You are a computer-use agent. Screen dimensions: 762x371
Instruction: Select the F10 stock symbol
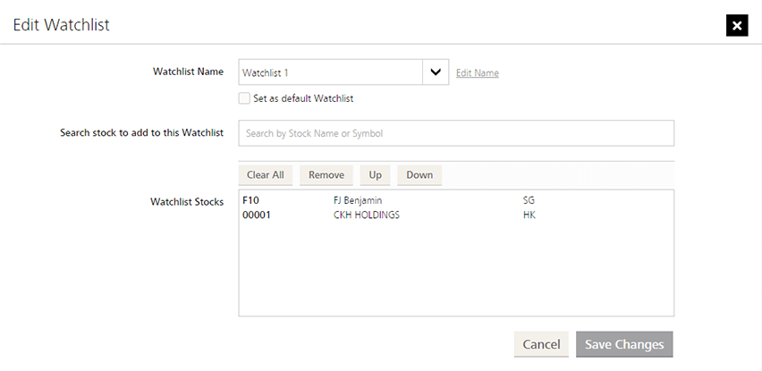[x=250, y=201]
